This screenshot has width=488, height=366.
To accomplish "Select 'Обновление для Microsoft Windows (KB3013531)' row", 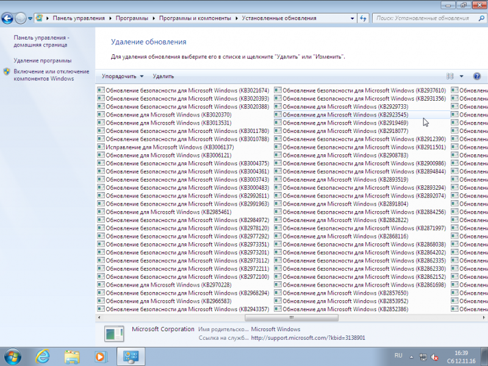I will pyautogui.click(x=164, y=123).
